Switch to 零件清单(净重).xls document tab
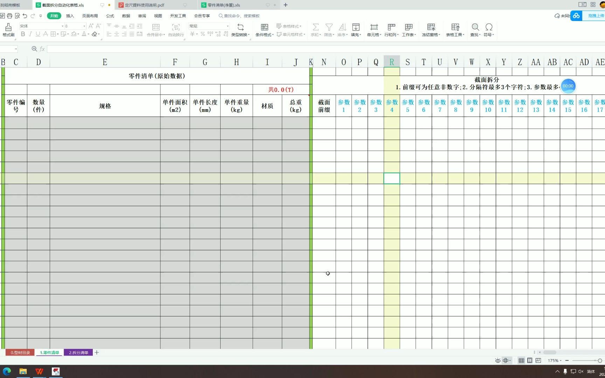Viewport: 605px width, 378px height. click(x=239, y=5)
